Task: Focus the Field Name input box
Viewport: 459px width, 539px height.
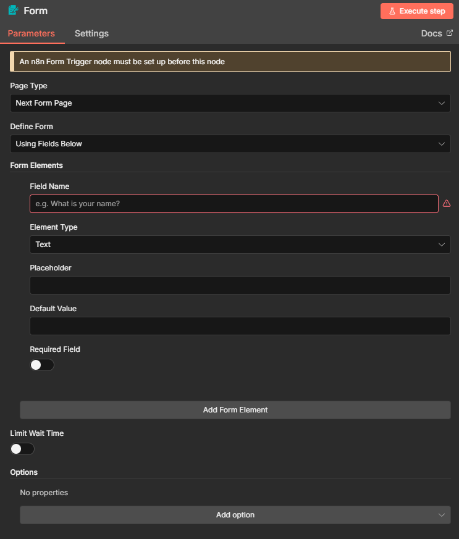Action: (234, 204)
